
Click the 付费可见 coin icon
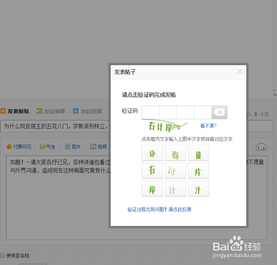coord(9,147)
